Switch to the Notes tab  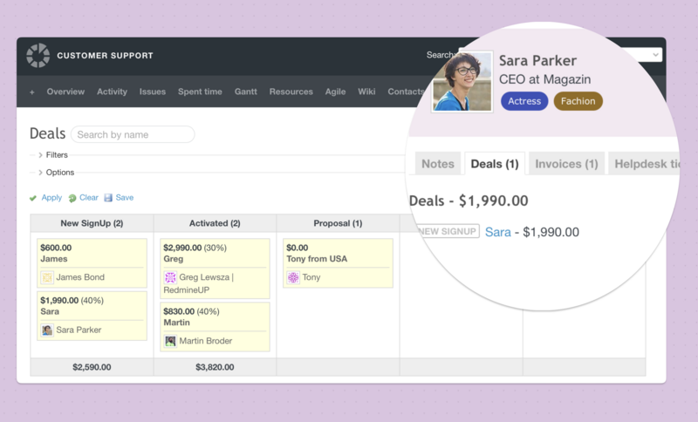point(437,164)
